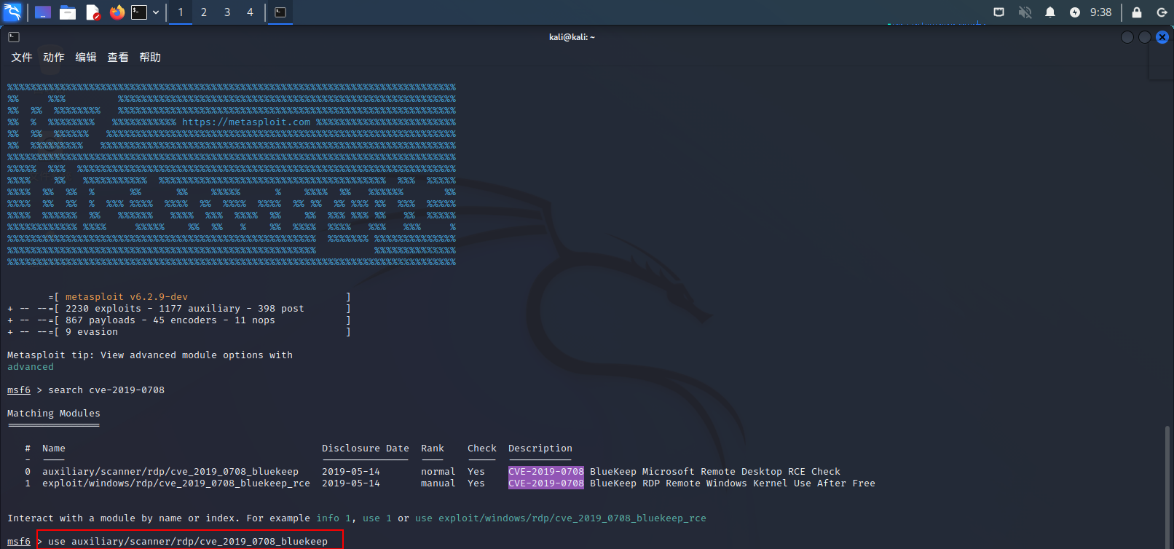
Task: Click the green 'use 1' hint
Action: 377,518
